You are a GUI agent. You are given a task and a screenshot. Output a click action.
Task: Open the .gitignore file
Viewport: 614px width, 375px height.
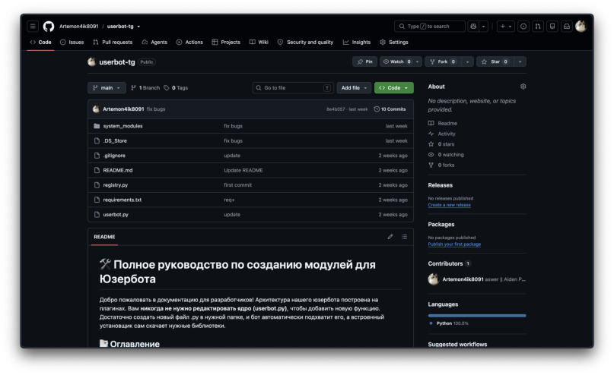(114, 156)
